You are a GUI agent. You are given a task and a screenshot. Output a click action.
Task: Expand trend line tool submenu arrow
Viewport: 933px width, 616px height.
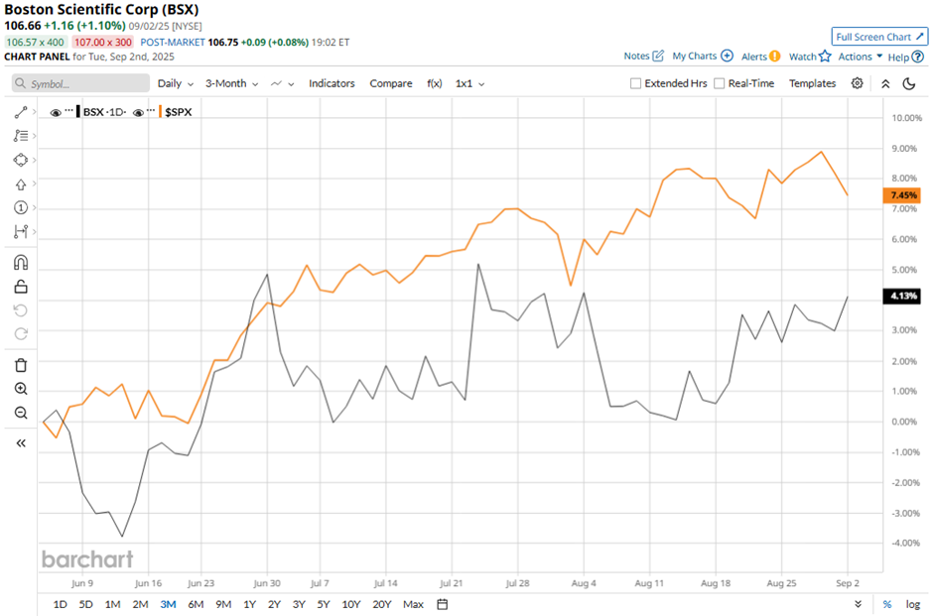35,112
